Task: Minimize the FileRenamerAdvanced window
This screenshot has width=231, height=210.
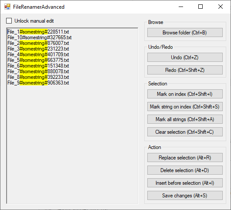Action: 181,7
